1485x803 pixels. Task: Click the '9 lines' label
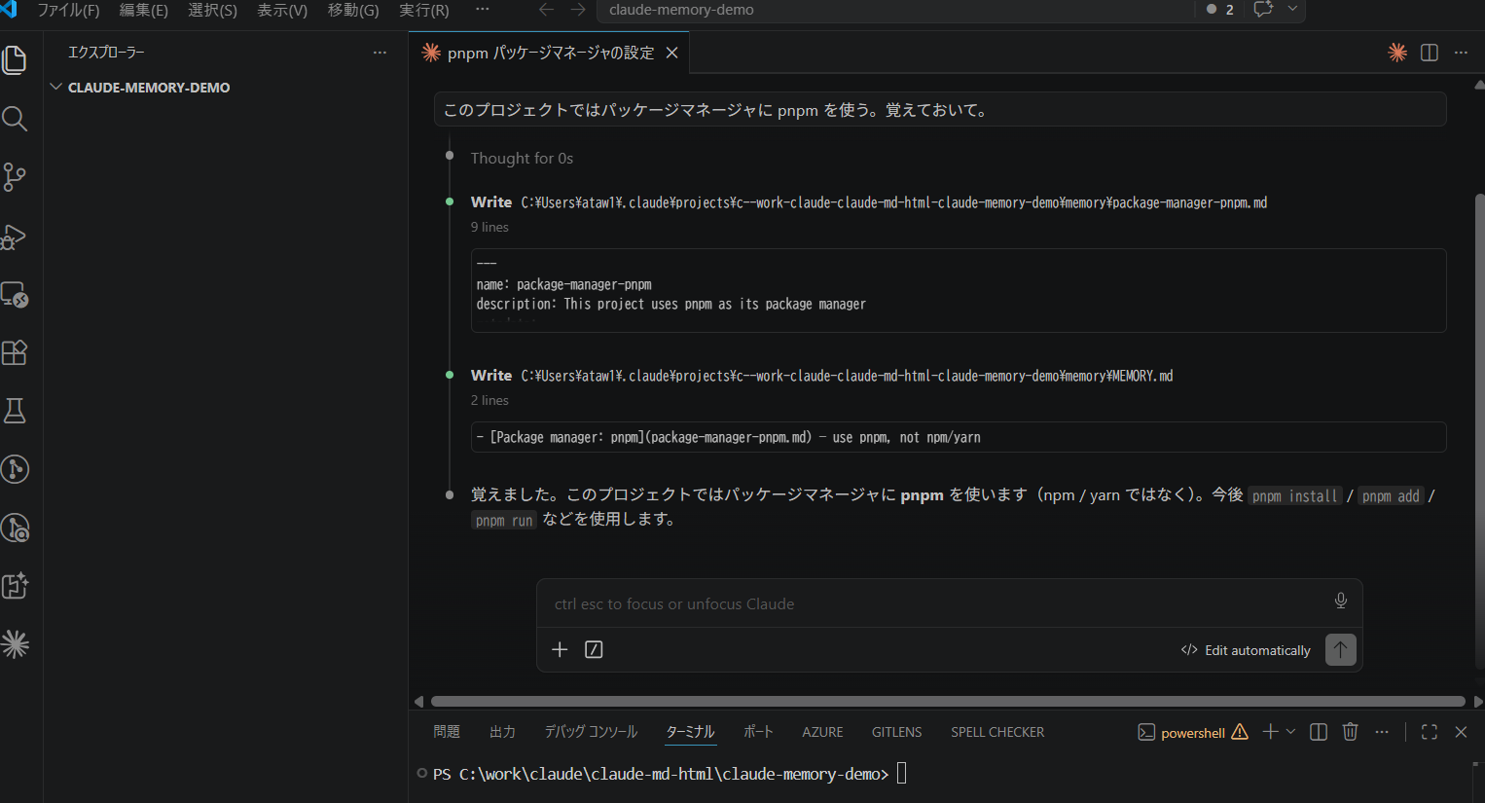pyautogui.click(x=489, y=227)
